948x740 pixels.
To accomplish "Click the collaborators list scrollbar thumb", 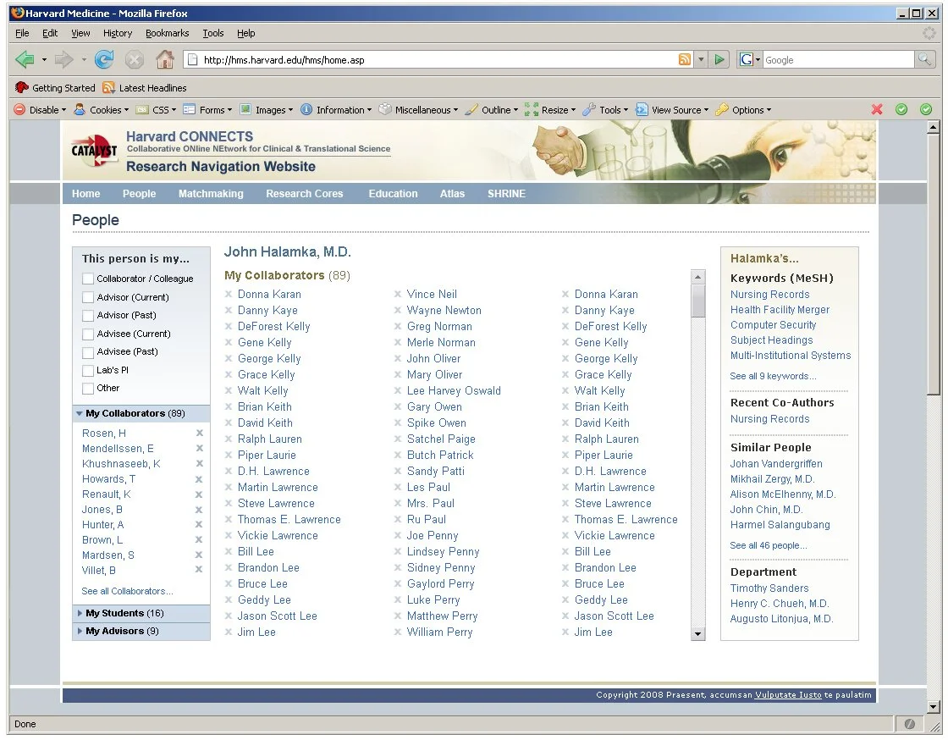I will coord(698,301).
